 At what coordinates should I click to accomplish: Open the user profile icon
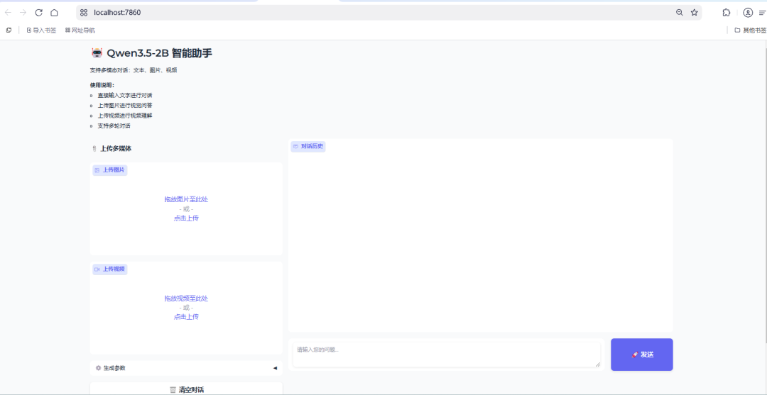[x=748, y=13]
